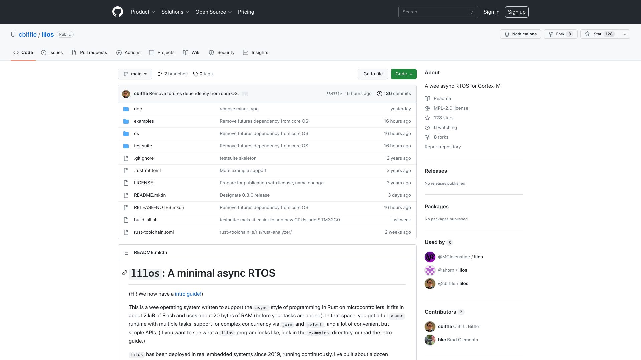Focus the Search input field
The height and width of the screenshot is (360, 641).
point(438,12)
